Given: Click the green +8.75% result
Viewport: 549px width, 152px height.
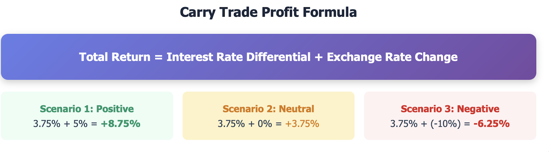Looking at the screenshot, I should click(x=120, y=124).
